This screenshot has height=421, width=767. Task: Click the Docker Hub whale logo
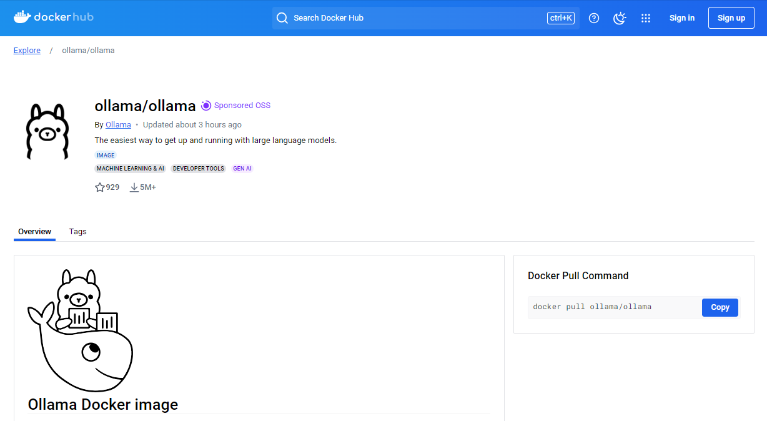coord(22,16)
